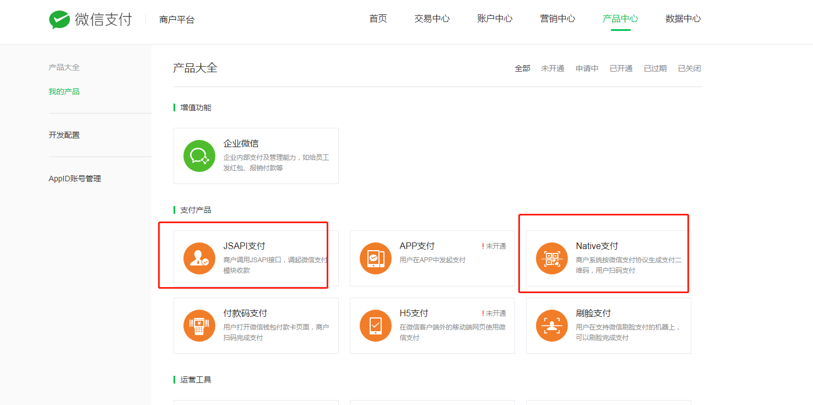Open the 企业微信 product title
The height and width of the screenshot is (405, 813).
(x=241, y=143)
